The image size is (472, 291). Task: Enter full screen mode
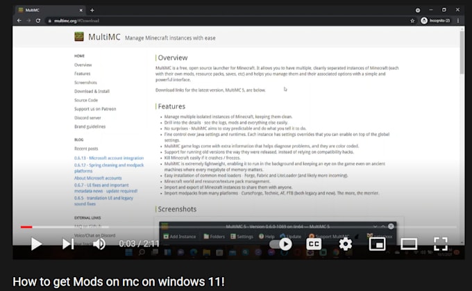pos(440,244)
